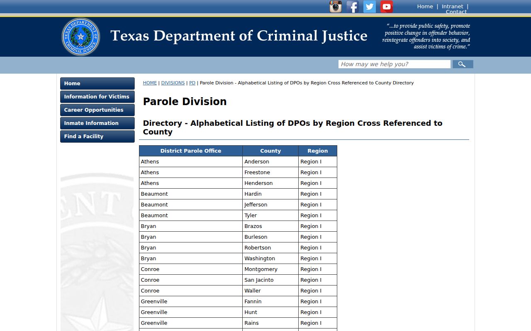
Task: Select Career Opportunities menu item
Action: click(x=97, y=110)
